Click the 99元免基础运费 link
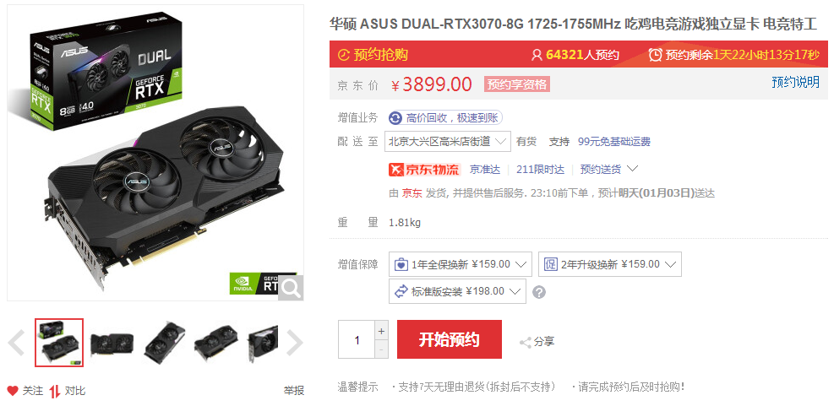834x406 pixels. point(613,142)
